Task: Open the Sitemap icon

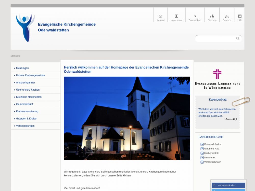Action: click(212, 16)
